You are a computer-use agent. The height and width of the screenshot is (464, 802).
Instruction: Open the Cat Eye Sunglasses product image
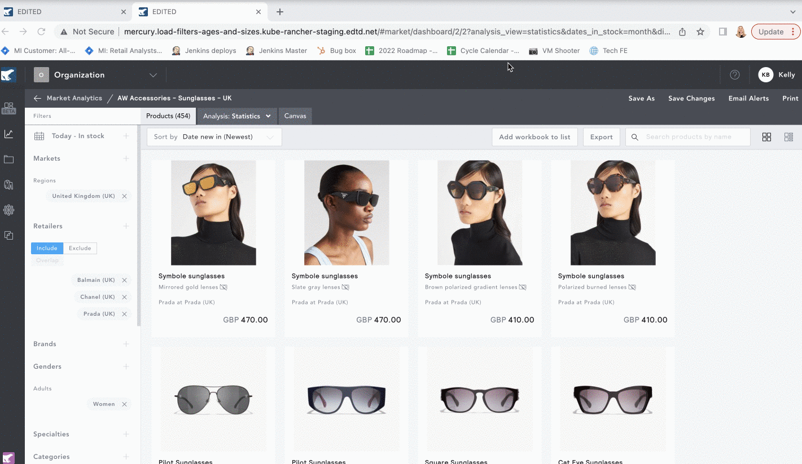pyautogui.click(x=613, y=400)
